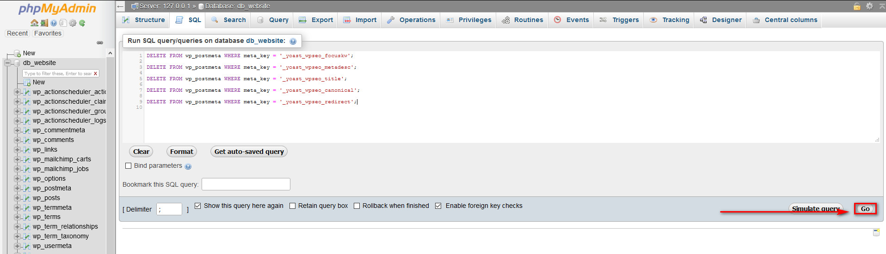This screenshot has height=254, width=886.
Task: Collapse the db_website tree node
Action: click(7, 63)
